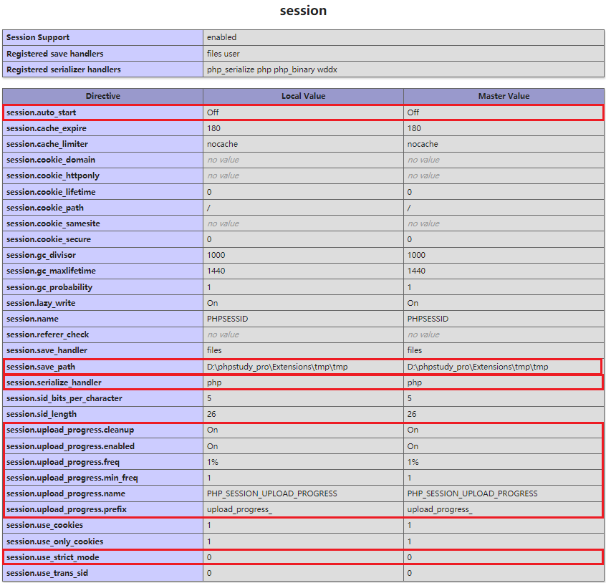The height and width of the screenshot is (583, 606).
Task: Click session.lazy_write directive
Action: 41,303
